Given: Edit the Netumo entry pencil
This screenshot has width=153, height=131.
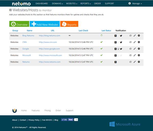Looking at the screenshot, I should (135, 62).
